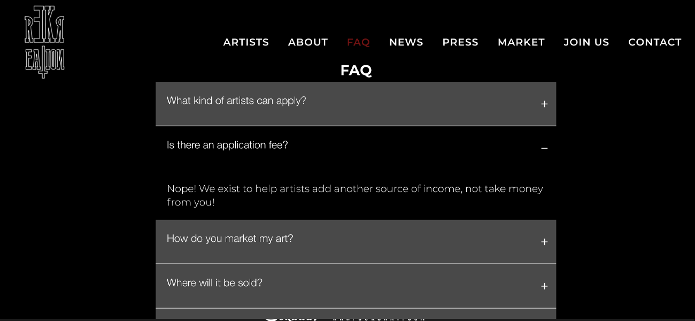This screenshot has height=321, width=695.
Task: Click the Reincarnation logo in the header
Action: 44,42
